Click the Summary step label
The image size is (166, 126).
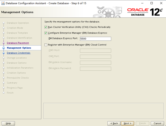(12, 83)
